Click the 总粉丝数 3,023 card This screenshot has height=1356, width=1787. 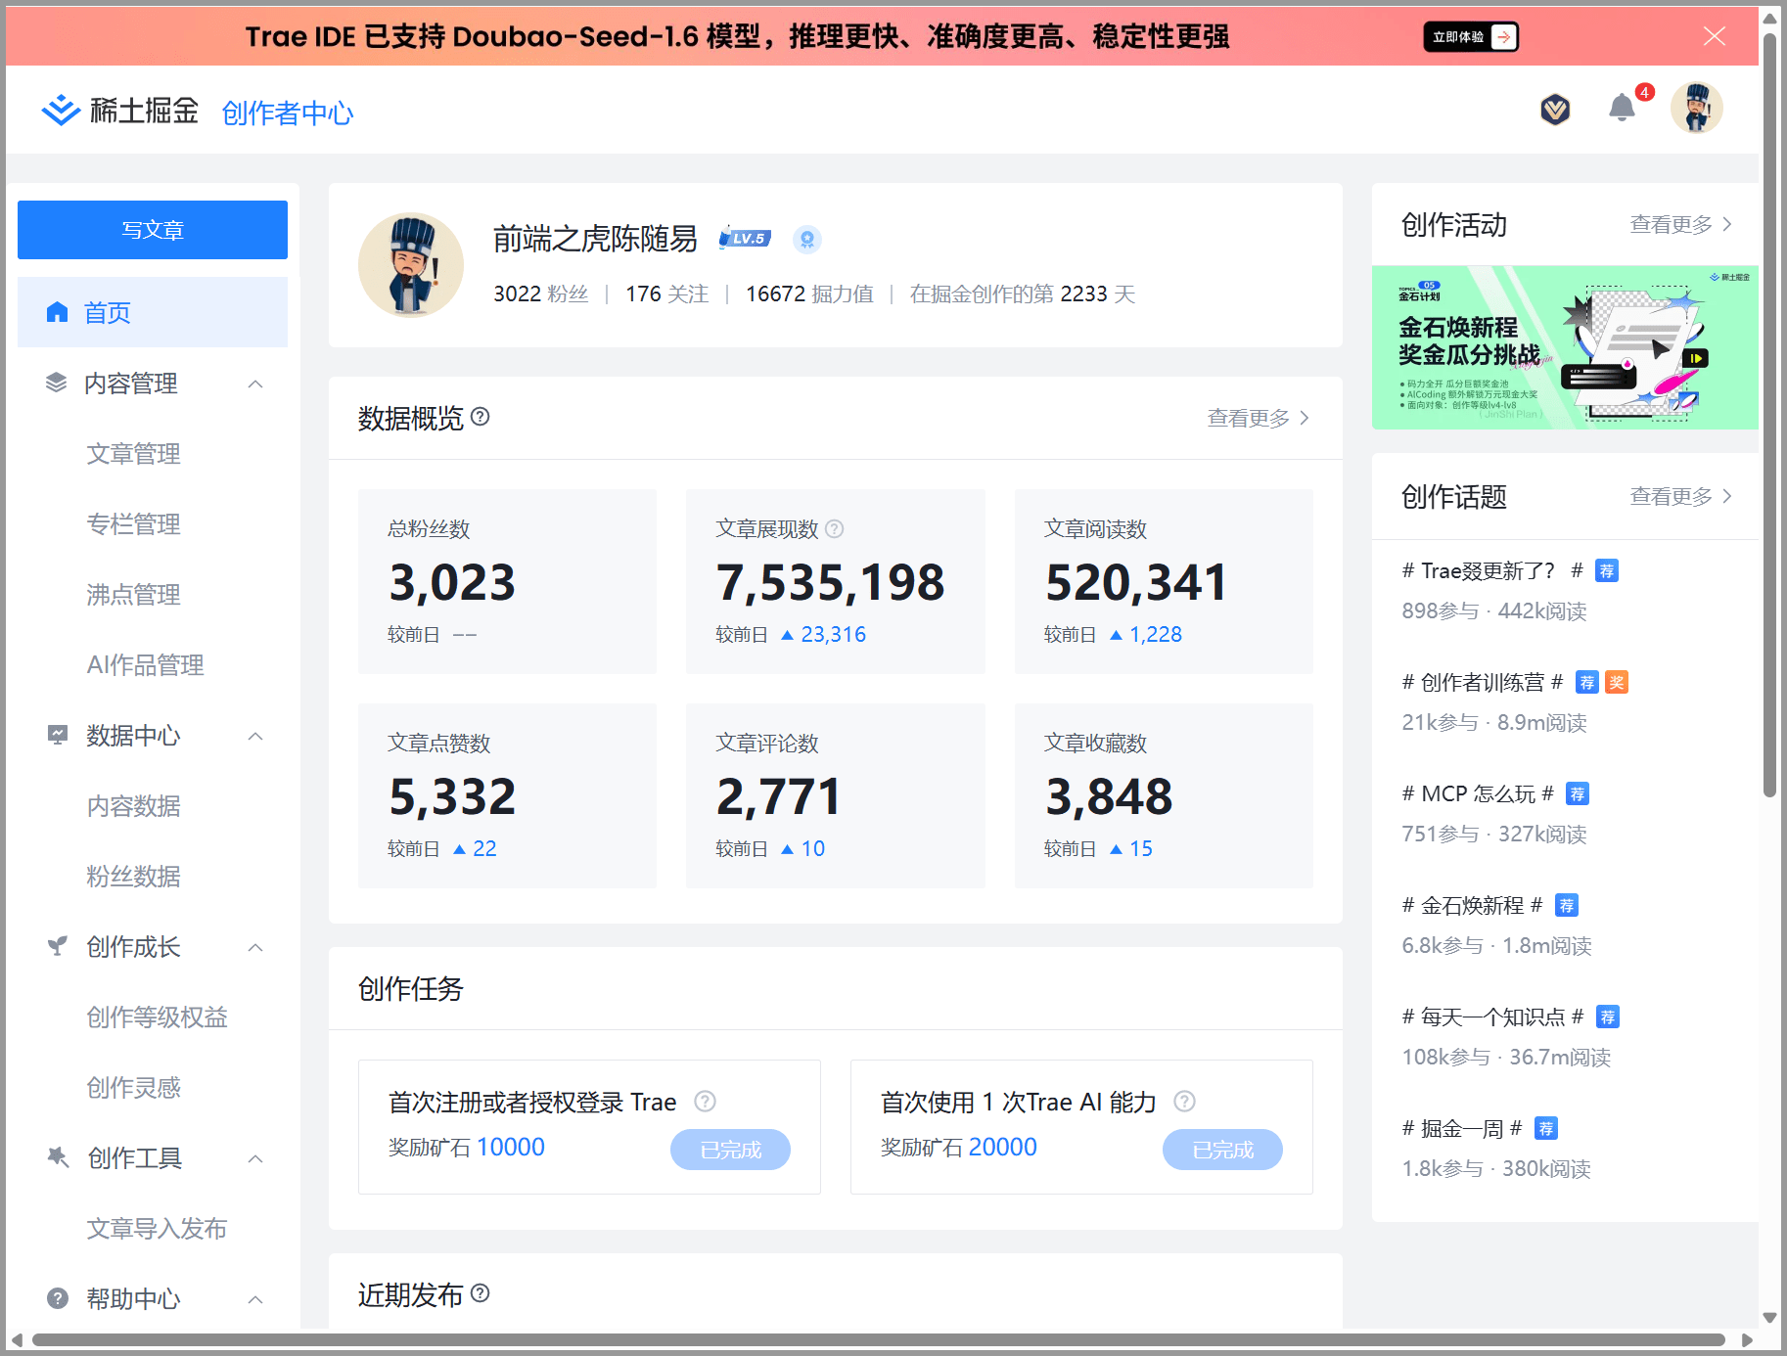pyautogui.click(x=507, y=581)
